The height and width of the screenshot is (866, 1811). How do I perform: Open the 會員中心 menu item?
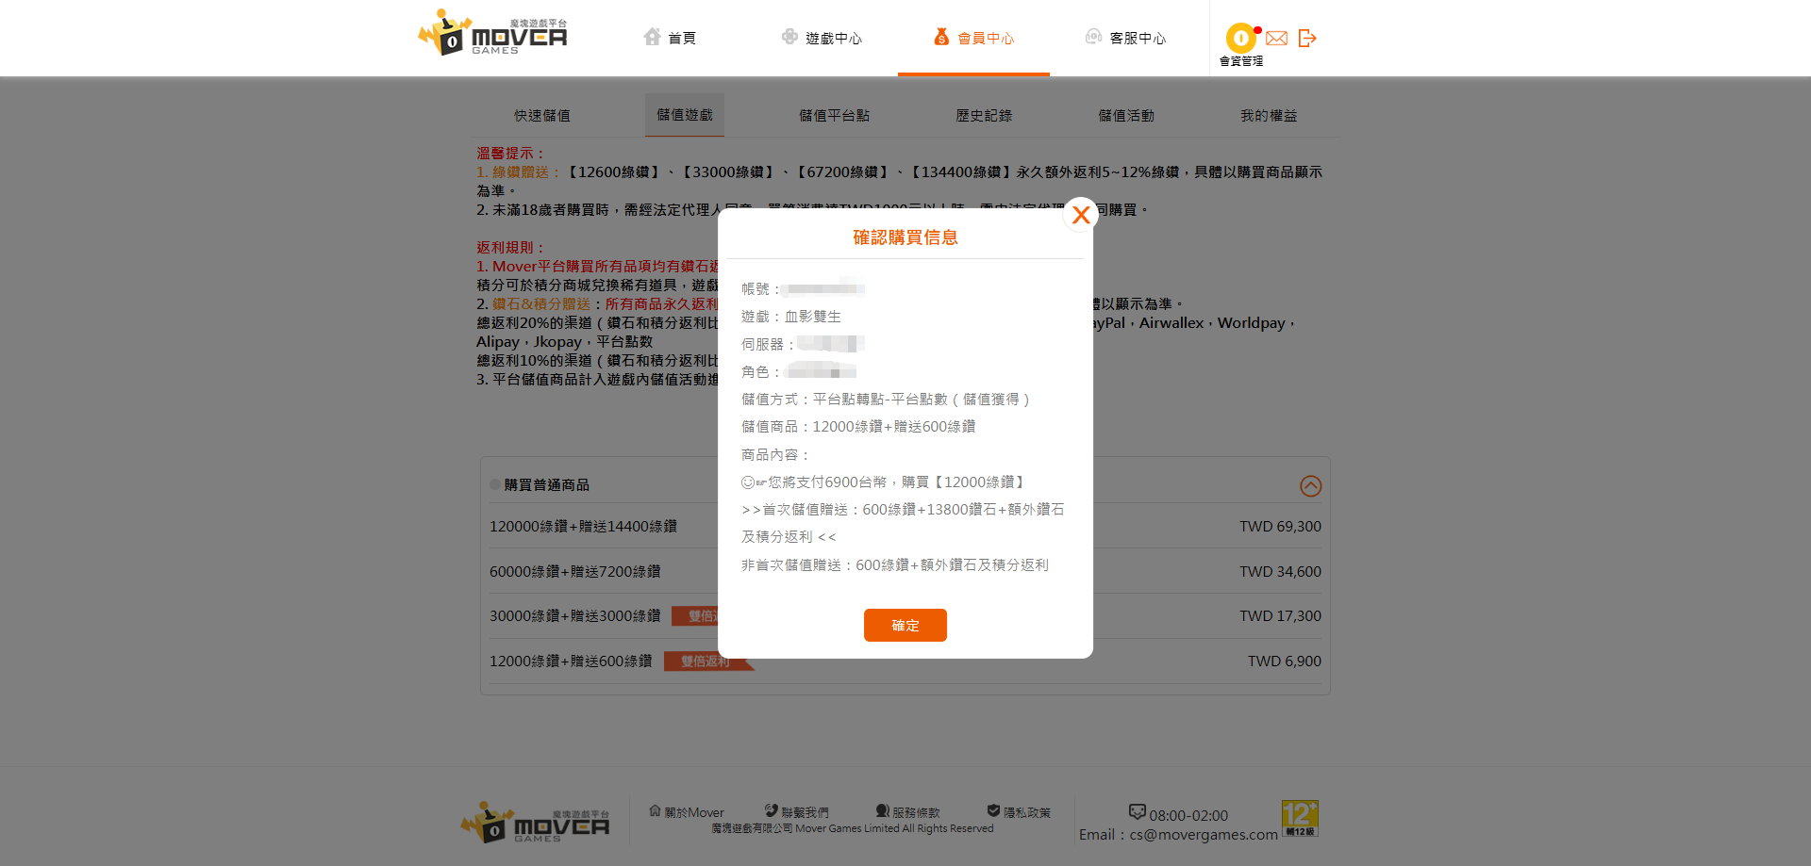click(973, 38)
